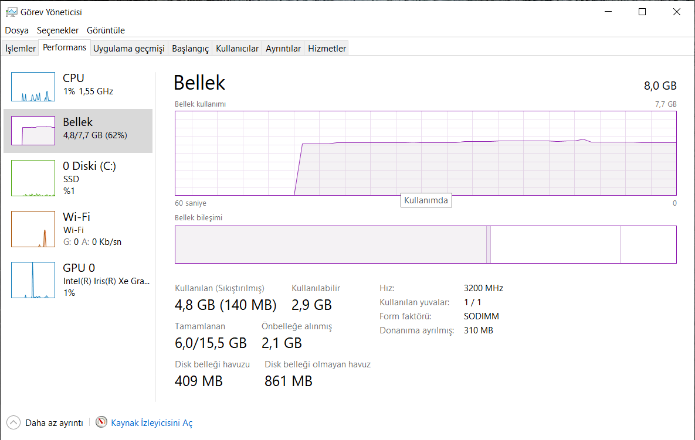Click the Bellek bileşimi composition bar
This screenshot has width=695, height=440.
click(x=425, y=244)
